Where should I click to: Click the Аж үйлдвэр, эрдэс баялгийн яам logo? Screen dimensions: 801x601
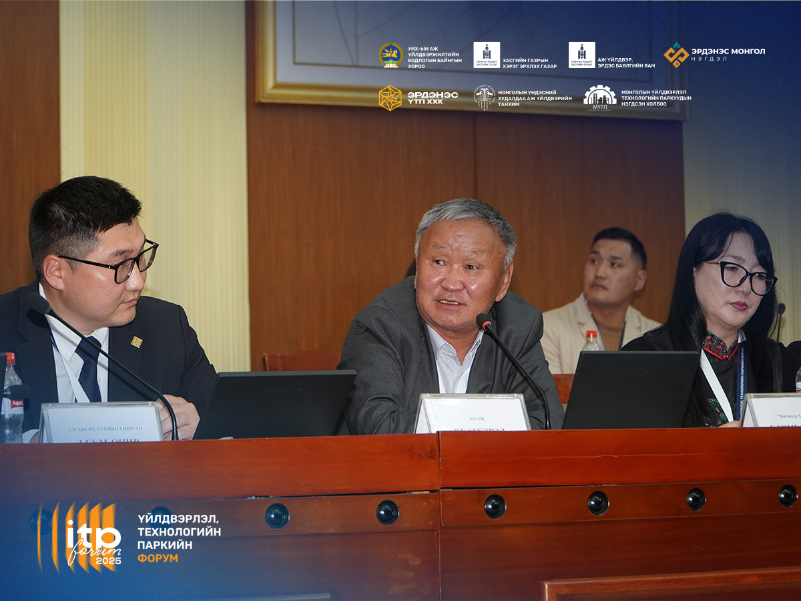[x=581, y=55]
